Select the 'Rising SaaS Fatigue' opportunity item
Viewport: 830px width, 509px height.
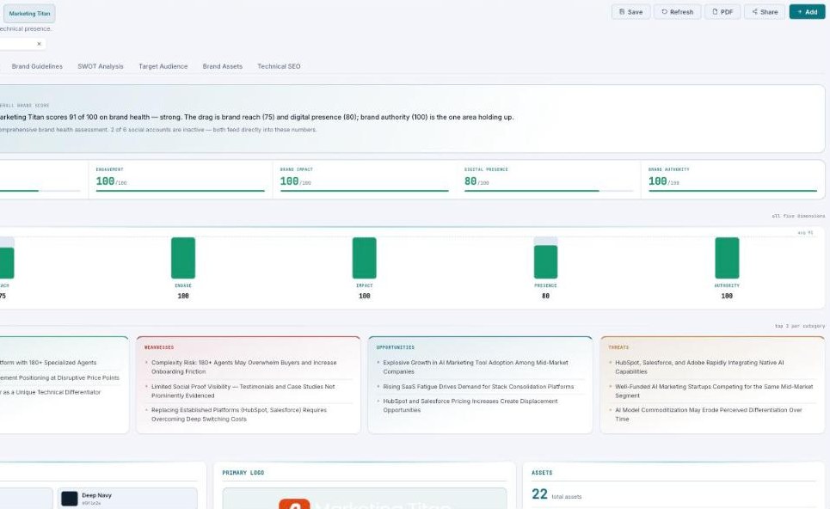pos(480,387)
